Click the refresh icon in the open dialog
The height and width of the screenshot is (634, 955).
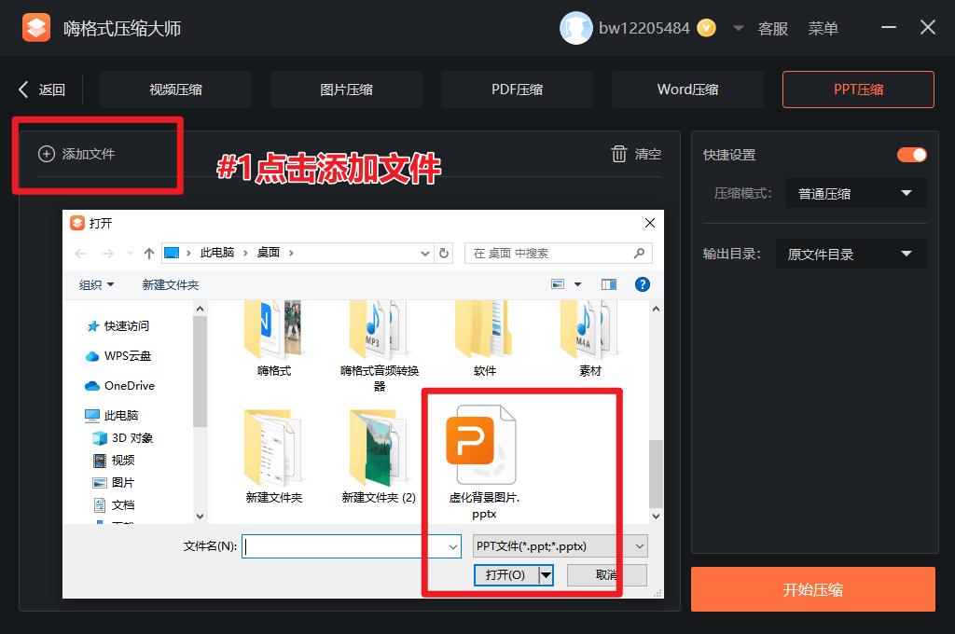click(x=443, y=253)
